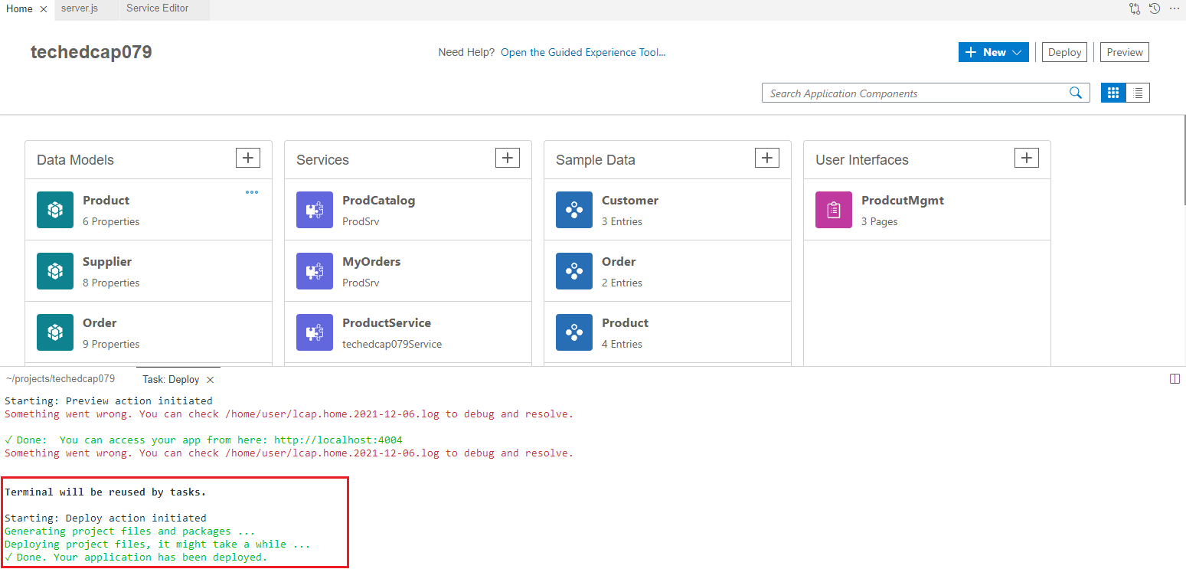Add a new Data Model with plus
Screen dimensions: 1186x569
coord(247,158)
